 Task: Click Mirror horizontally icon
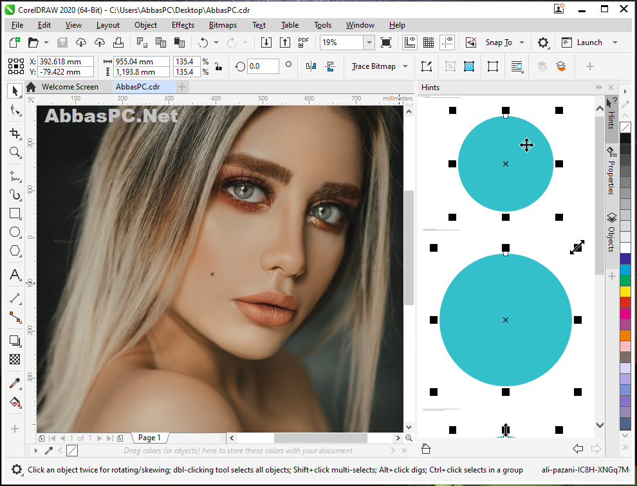pos(311,66)
